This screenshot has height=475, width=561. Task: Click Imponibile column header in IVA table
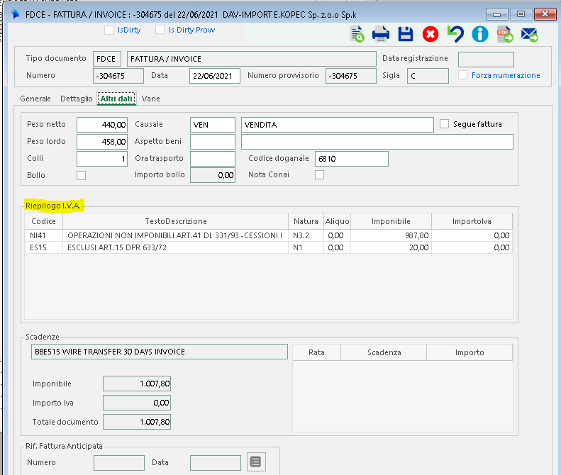[x=391, y=221]
